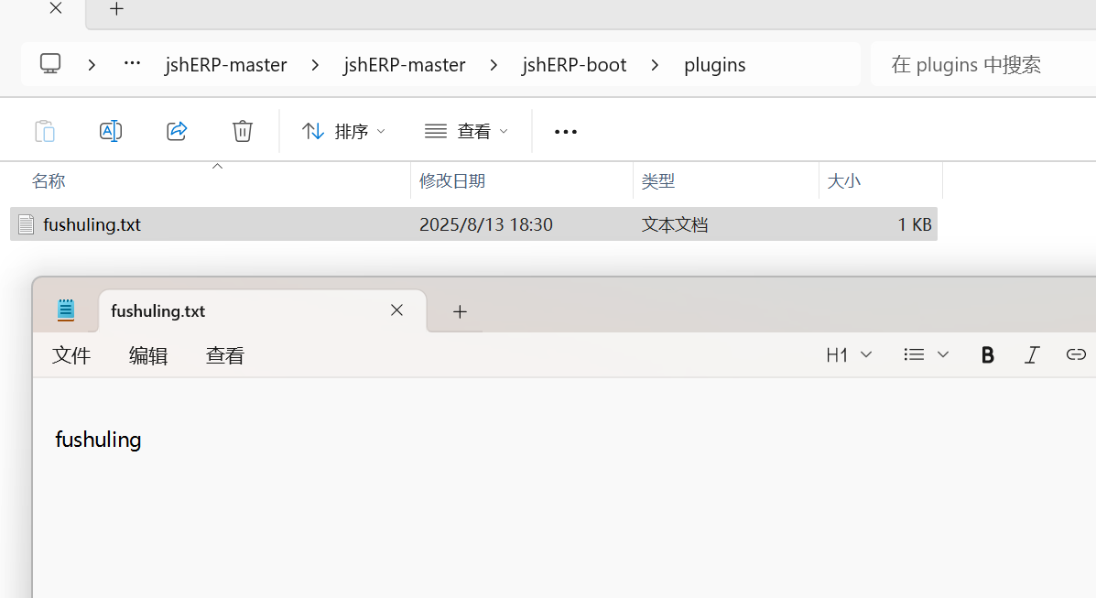Screen dimensions: 1096x598
Task: Click the Share icon in Explorer toolbar
Action: coord(177,131)
